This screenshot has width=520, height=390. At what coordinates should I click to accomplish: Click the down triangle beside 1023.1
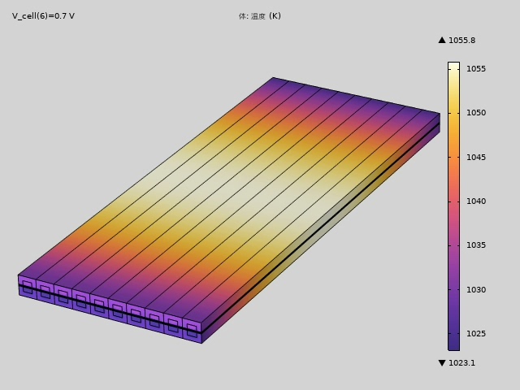[x=442, y=363]
